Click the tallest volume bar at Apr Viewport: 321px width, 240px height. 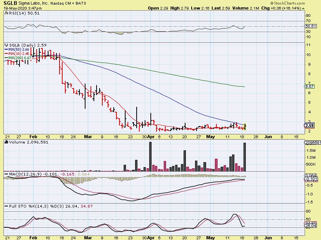coord(150,156)
